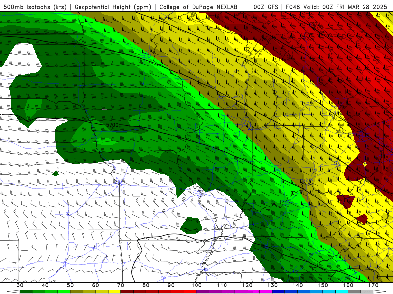Click the "F048 Valid: 00Z FRI MAR 28 2025" text

tap(337, 7)
